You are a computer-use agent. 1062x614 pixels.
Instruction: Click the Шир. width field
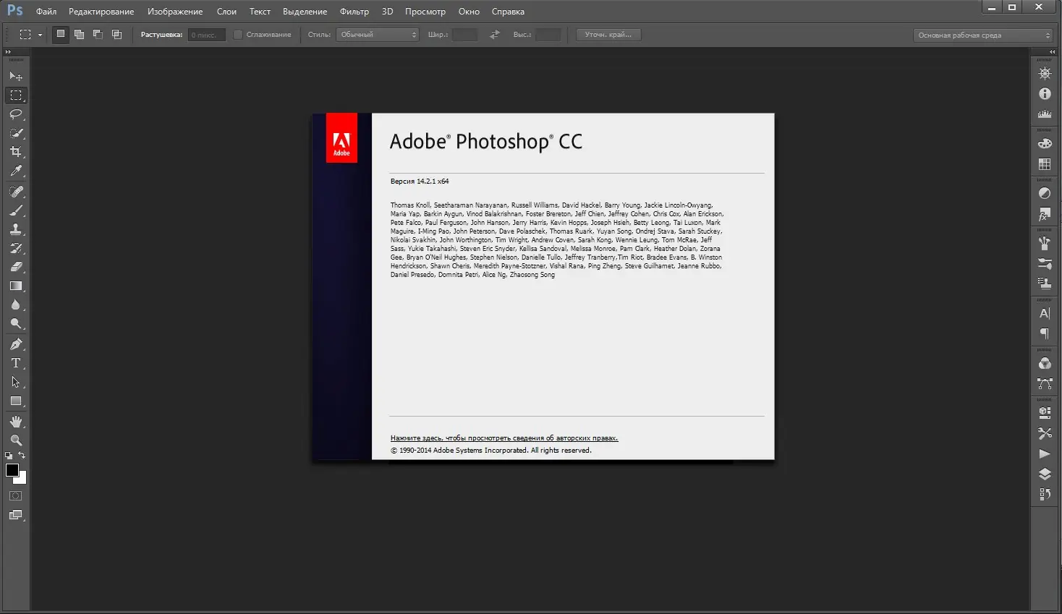pyautogui.click(x=464, y=35)
